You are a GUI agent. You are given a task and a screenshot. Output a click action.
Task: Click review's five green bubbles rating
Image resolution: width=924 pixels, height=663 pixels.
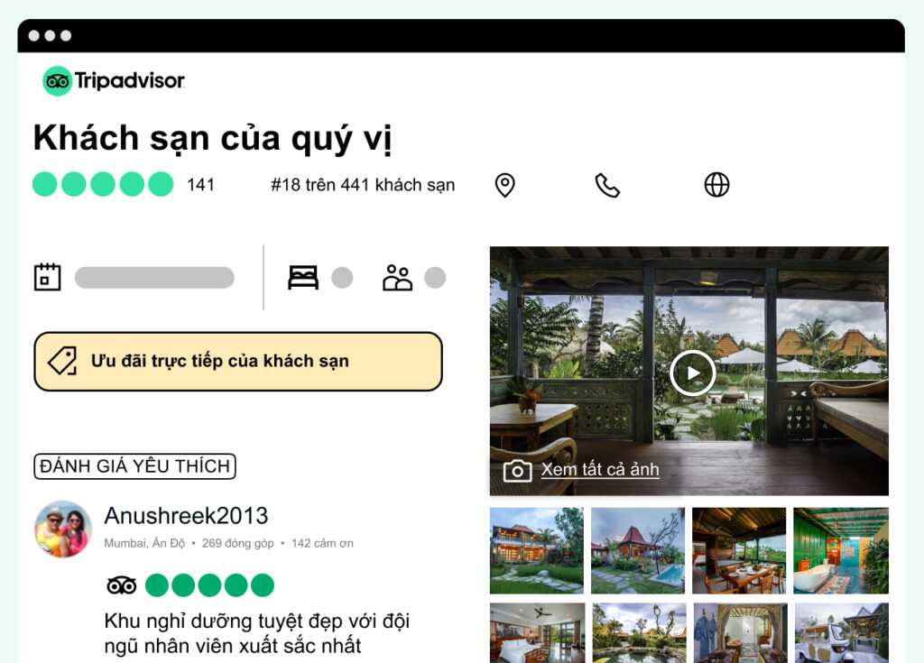point(209,585)
